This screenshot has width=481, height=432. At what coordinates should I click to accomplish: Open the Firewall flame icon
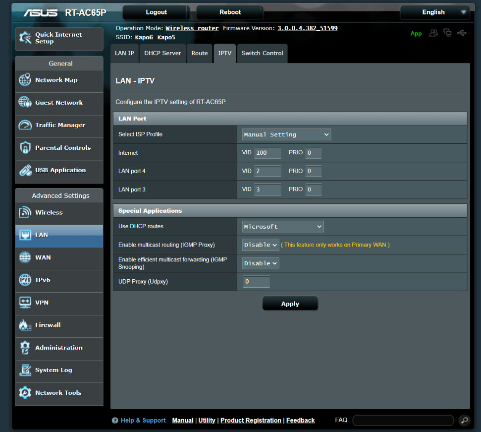point(25,325)
